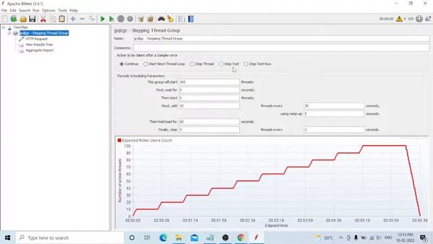Viewport: 433px width, 244px height.
Task: Open Search with binoculars icon
Action: (161, 19)
